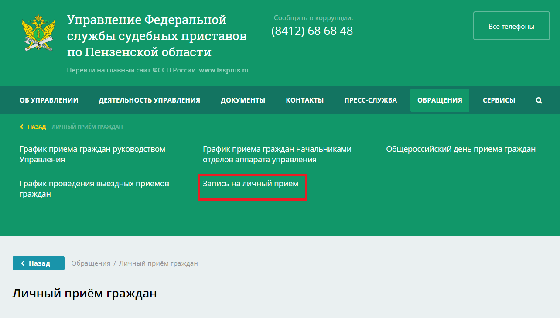Click Запись на личный приём link
The height and width of the screenshot is (318, 560).
point(250,184)
